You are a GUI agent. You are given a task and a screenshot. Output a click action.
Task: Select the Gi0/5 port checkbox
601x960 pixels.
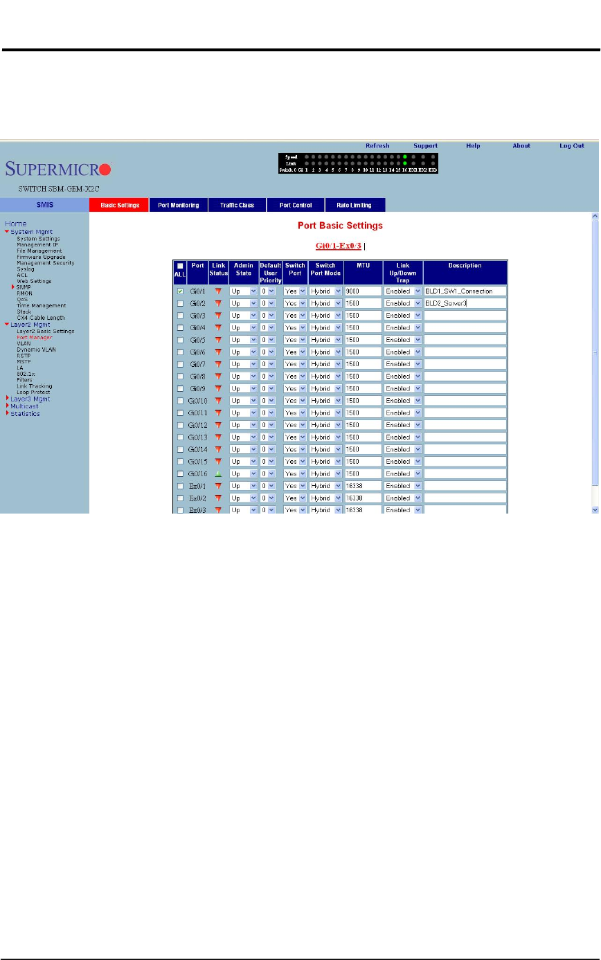[x=180, y=340]
